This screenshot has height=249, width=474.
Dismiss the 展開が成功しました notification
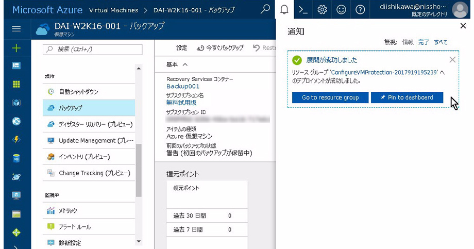pos(452,60)
